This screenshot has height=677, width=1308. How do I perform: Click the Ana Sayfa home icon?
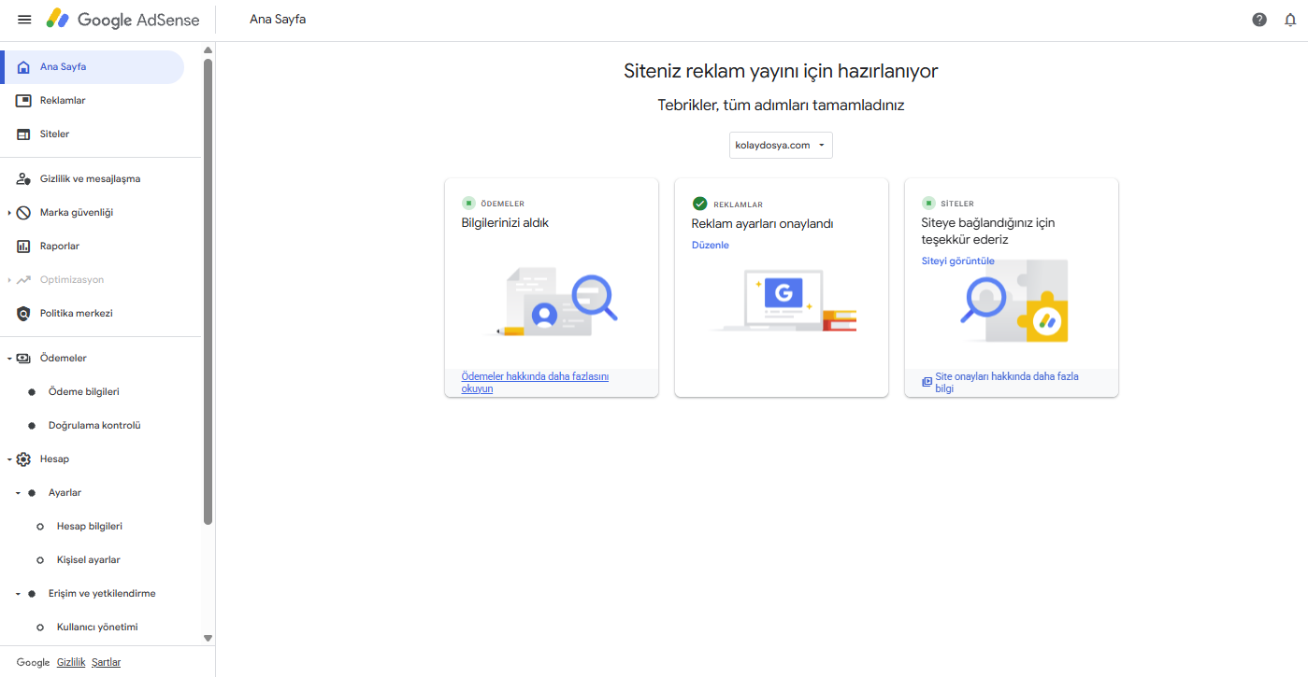[x=23, y=67]
